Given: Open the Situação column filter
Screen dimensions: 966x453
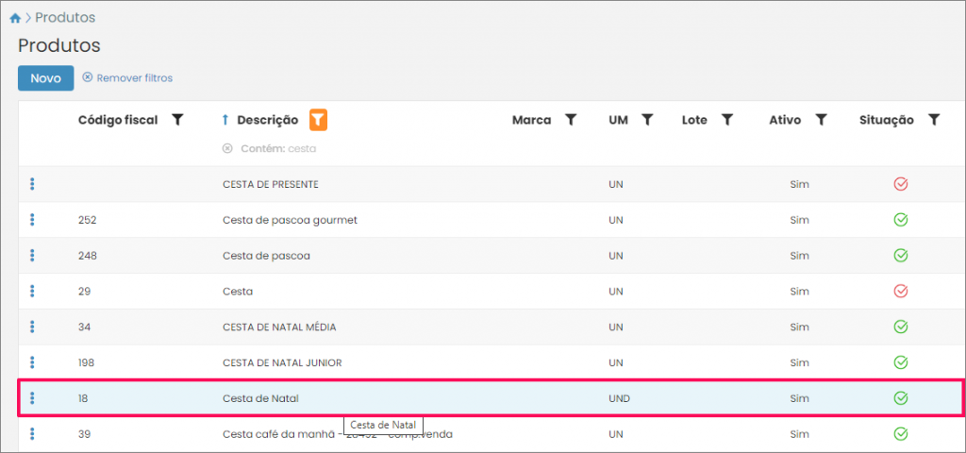Looking at the screenshot, I should [x=934, y=120].
